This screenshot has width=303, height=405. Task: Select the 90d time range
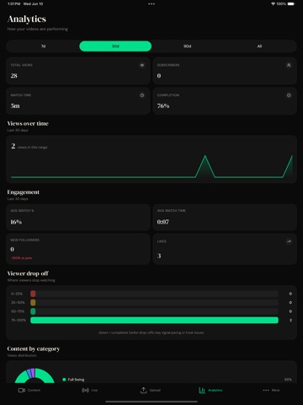(x=188, y=46)
